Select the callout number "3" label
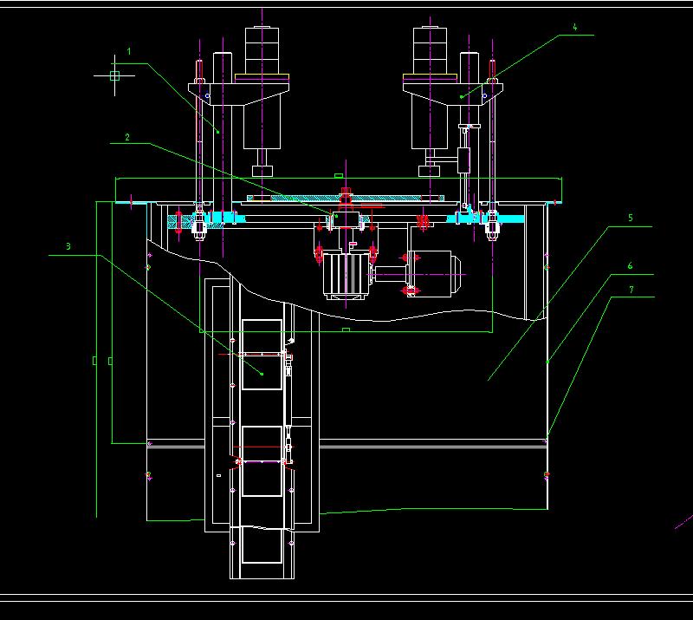The height and width of the screenshot is (620, 693). click(68, 246)
